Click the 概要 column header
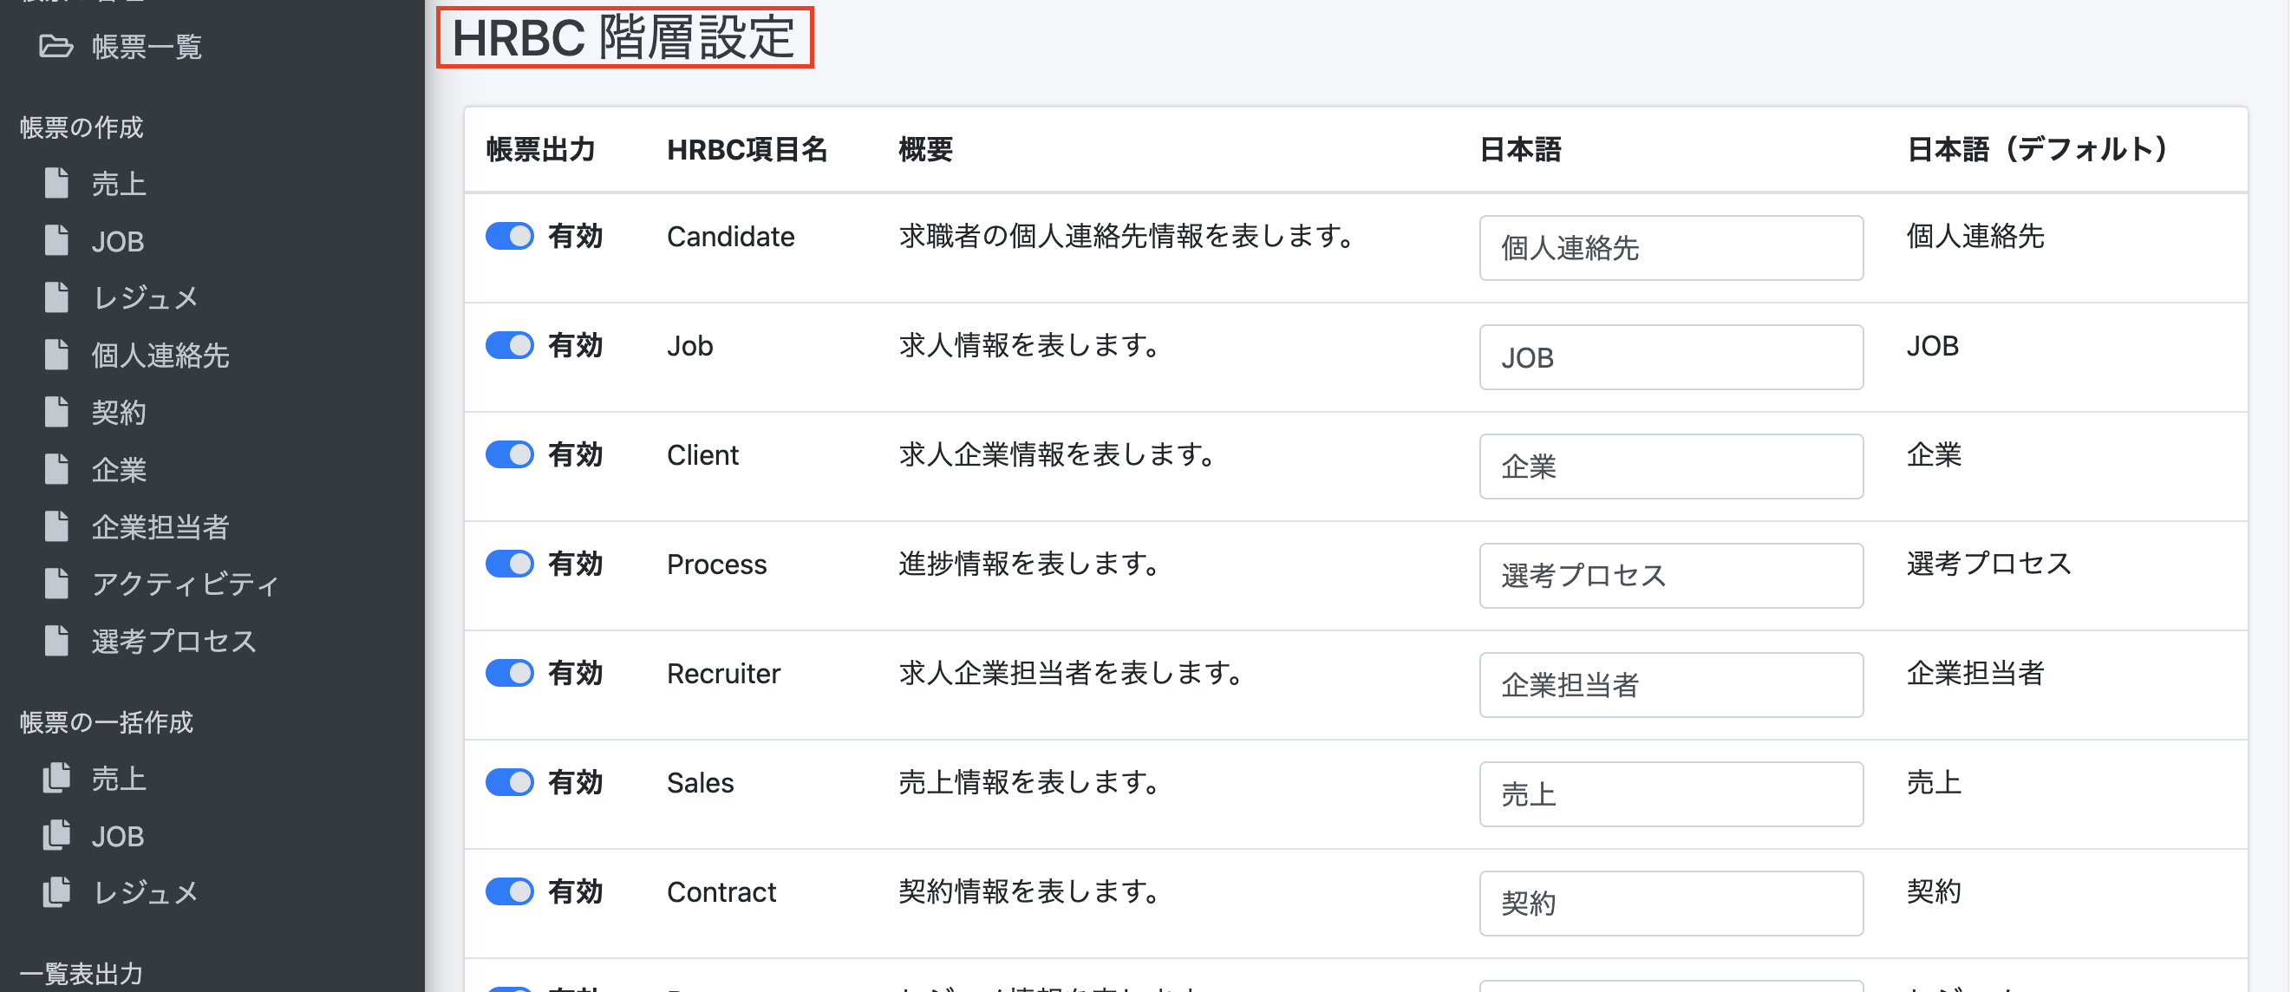The width and height of the screenshot is (2291, 992). click(x=926, y=149)
